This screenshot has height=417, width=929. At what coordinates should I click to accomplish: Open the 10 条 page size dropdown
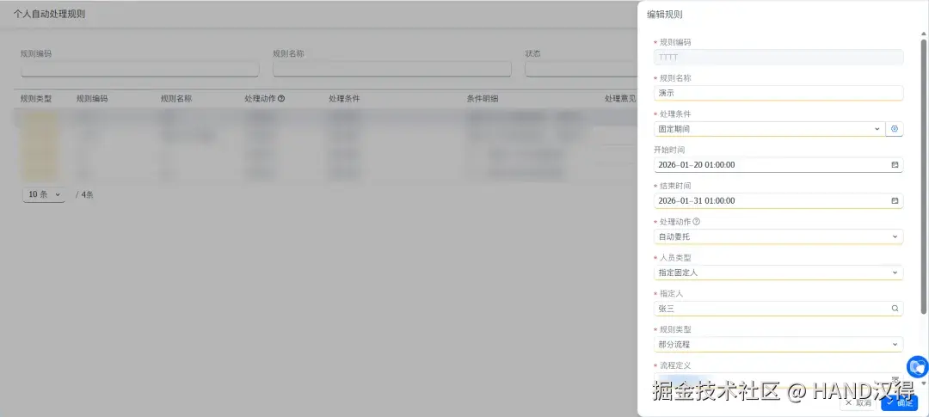click(x=44, y=194)
